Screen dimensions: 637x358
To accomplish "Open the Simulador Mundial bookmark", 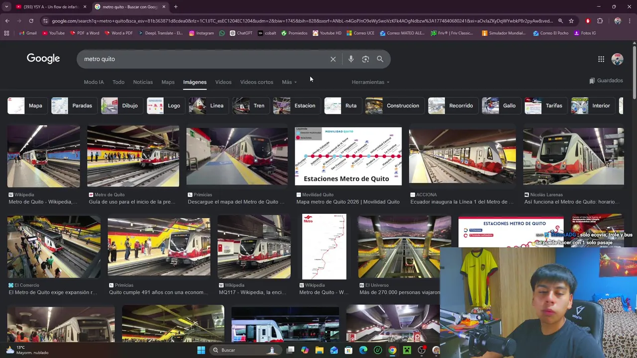I will (x=504, y=33).
